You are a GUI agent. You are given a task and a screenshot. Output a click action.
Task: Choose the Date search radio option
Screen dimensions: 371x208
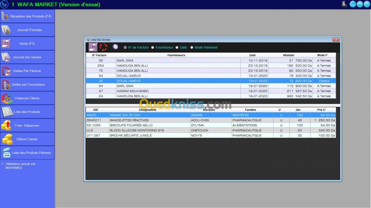click(177, 48)
